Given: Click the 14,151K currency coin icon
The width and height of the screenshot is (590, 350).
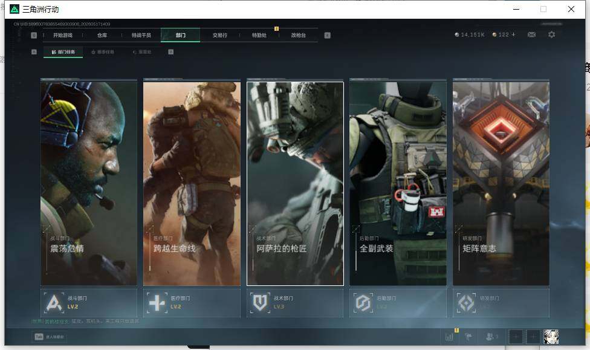Looking at the screenshot, I should pos(457,34).
